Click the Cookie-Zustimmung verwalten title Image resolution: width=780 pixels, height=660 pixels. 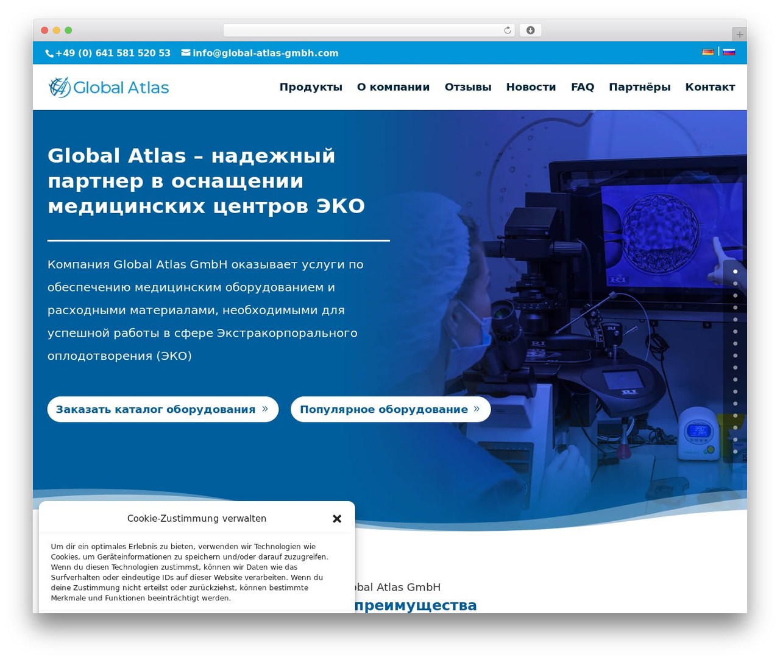click(x=197, y=519)
